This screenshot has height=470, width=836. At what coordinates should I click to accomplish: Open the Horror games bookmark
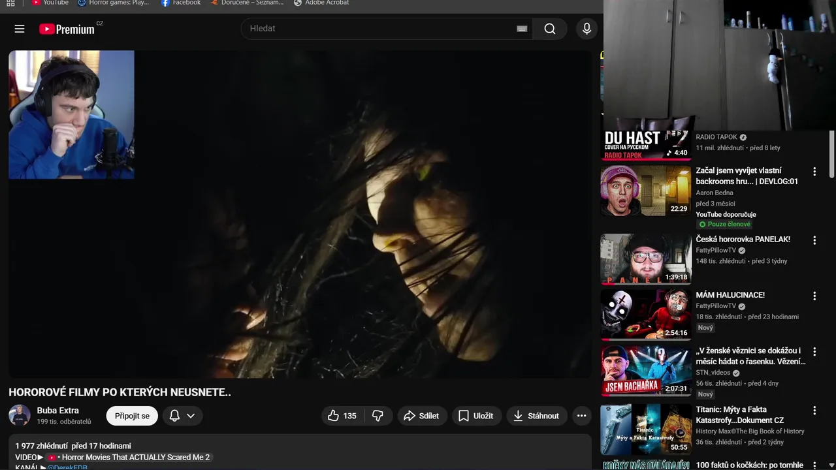tap(114, 3)
